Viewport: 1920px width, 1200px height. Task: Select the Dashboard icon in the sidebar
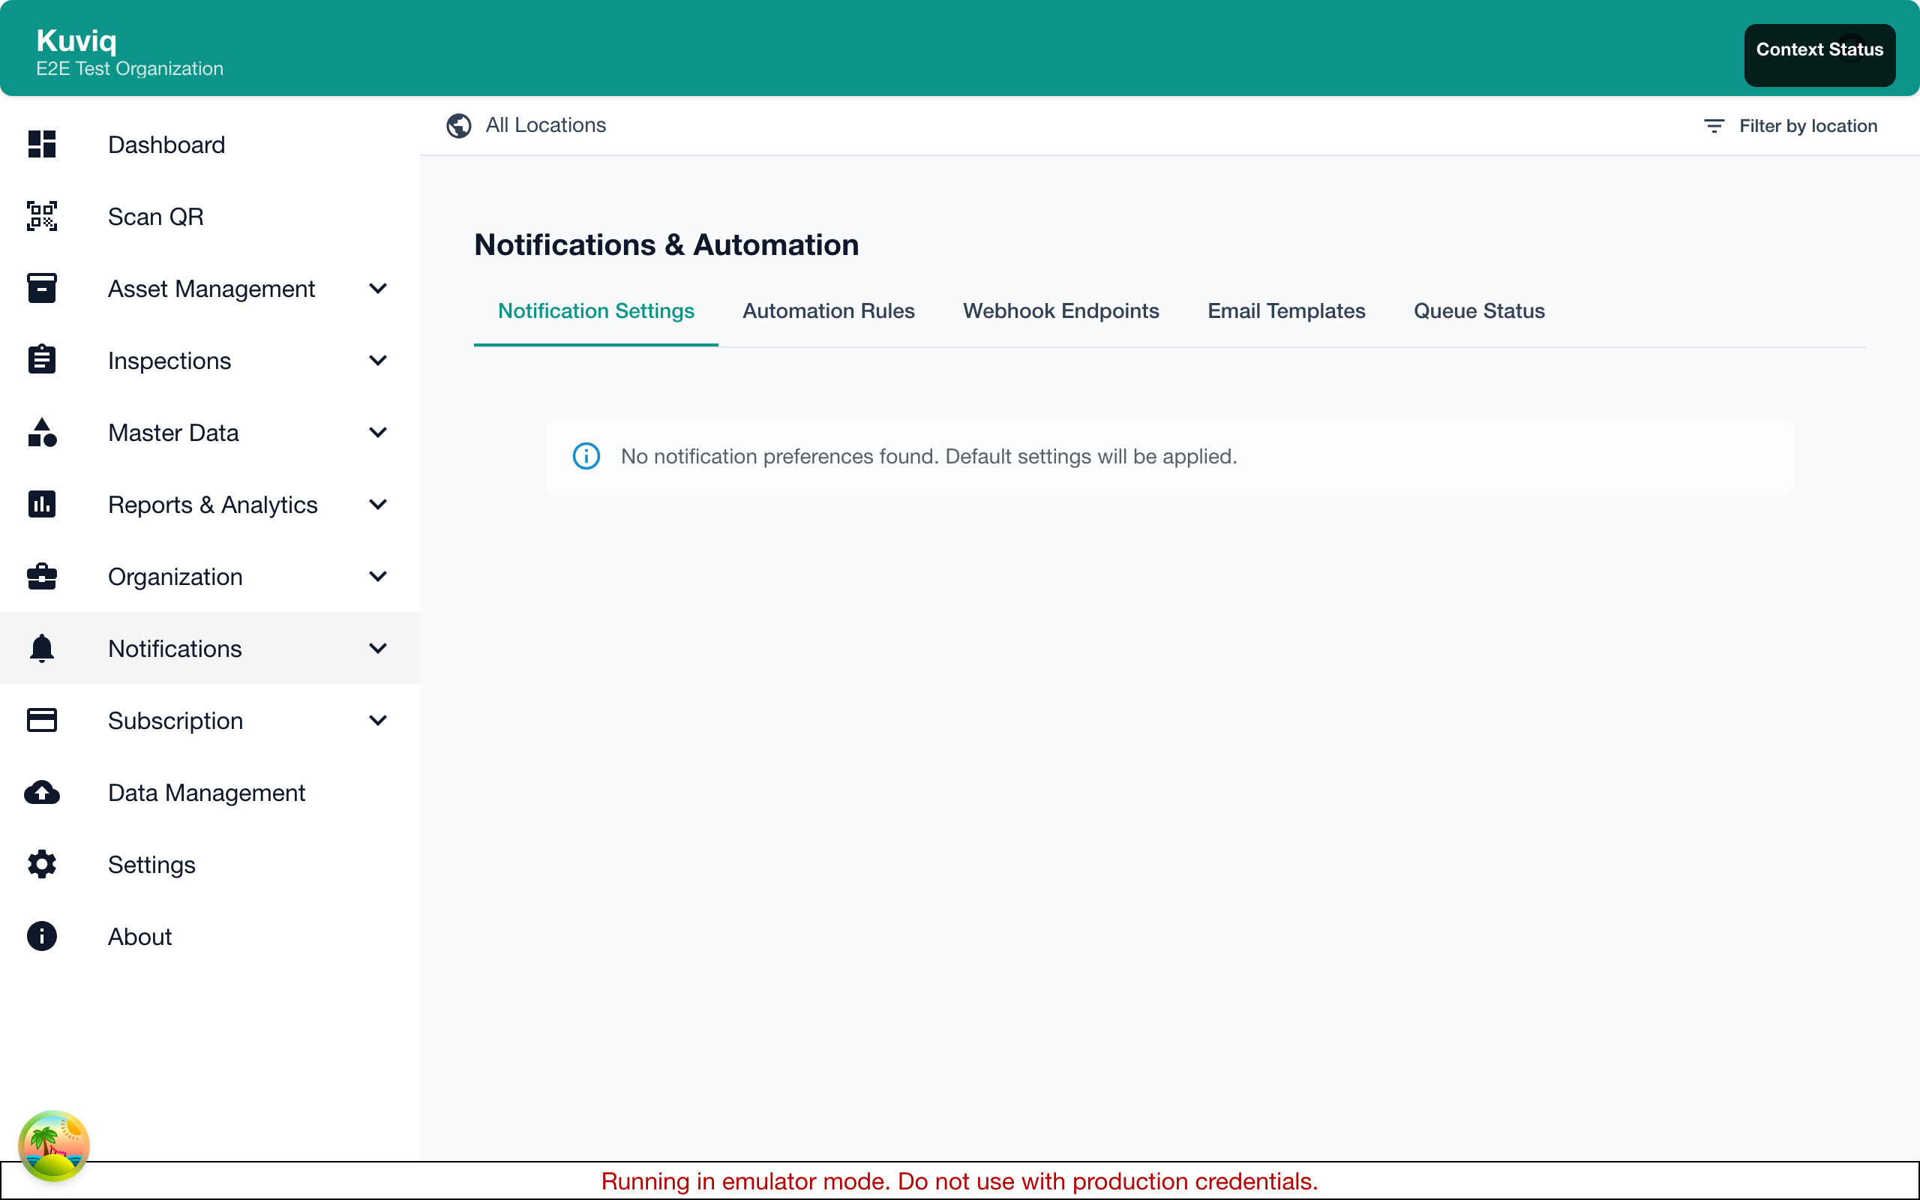pos(41,145)
